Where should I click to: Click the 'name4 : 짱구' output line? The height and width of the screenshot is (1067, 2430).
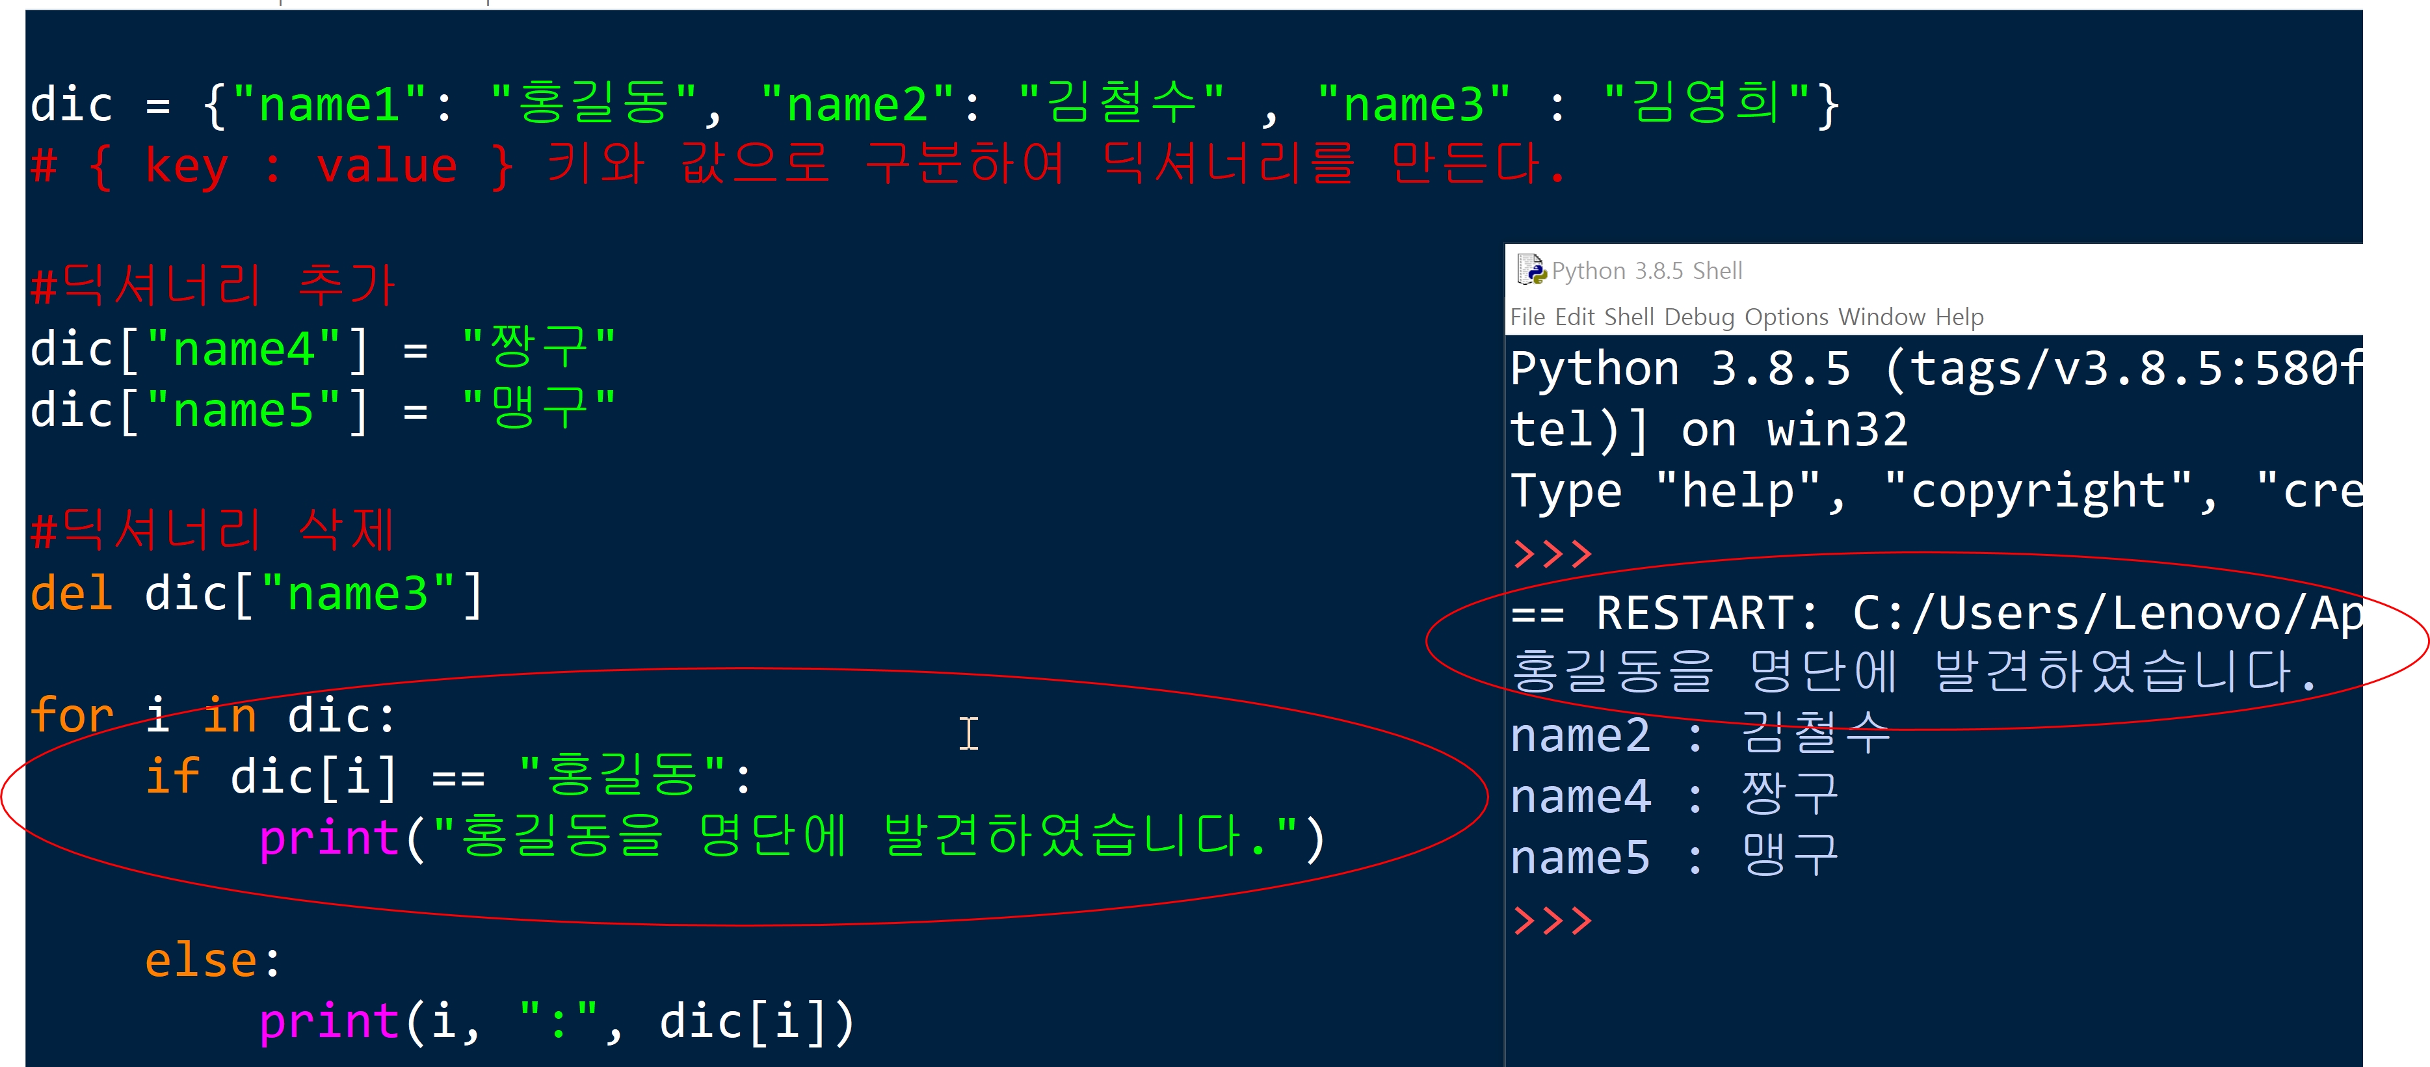(1674, 795)
